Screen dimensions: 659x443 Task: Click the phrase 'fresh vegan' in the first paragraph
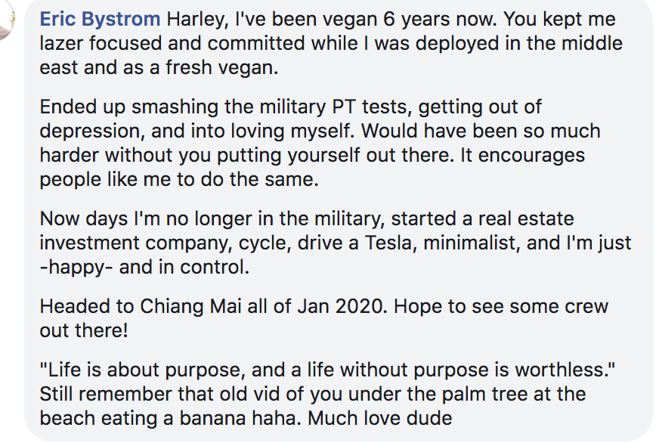coord(221,68)
